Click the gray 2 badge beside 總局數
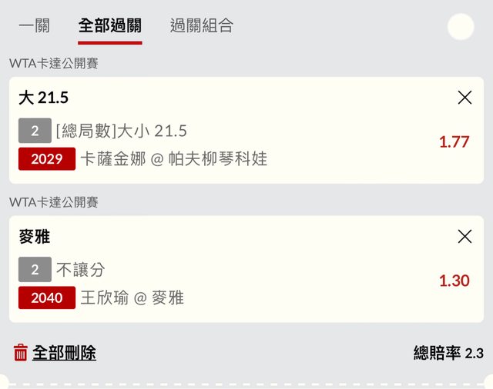 click(35, 131)
